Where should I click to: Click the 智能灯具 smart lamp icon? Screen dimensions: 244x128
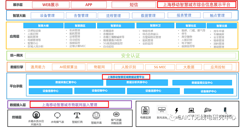pyautogui.click(x=77, y=115)
